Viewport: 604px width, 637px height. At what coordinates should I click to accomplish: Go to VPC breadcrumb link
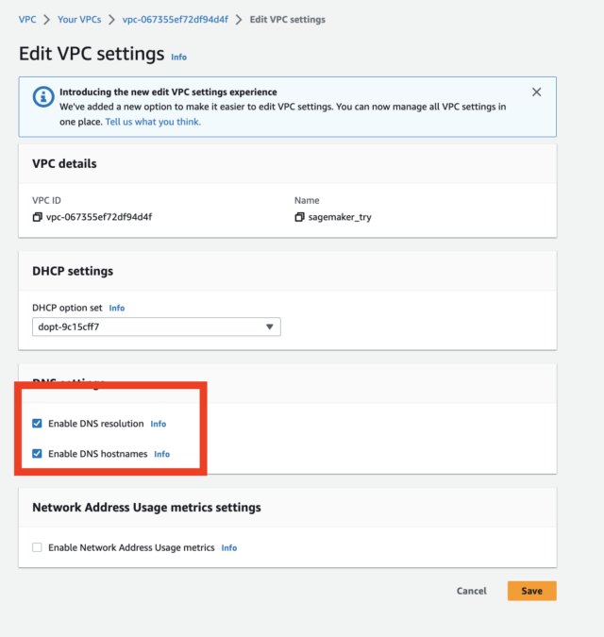[27, 20]
